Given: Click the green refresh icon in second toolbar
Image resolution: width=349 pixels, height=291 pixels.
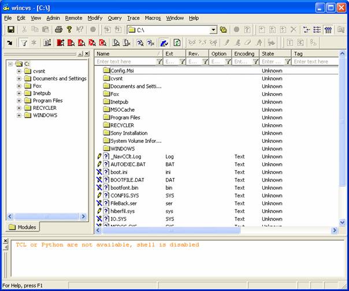Looking at the screenshot, I should (x=177, y=43).
